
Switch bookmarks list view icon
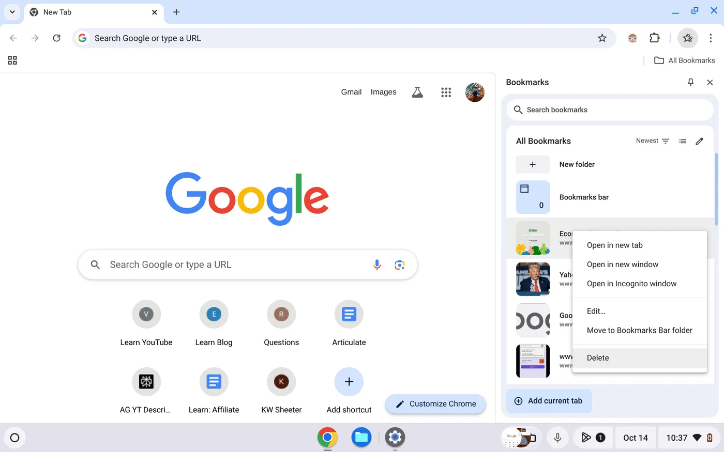click(x=683, y=141)
